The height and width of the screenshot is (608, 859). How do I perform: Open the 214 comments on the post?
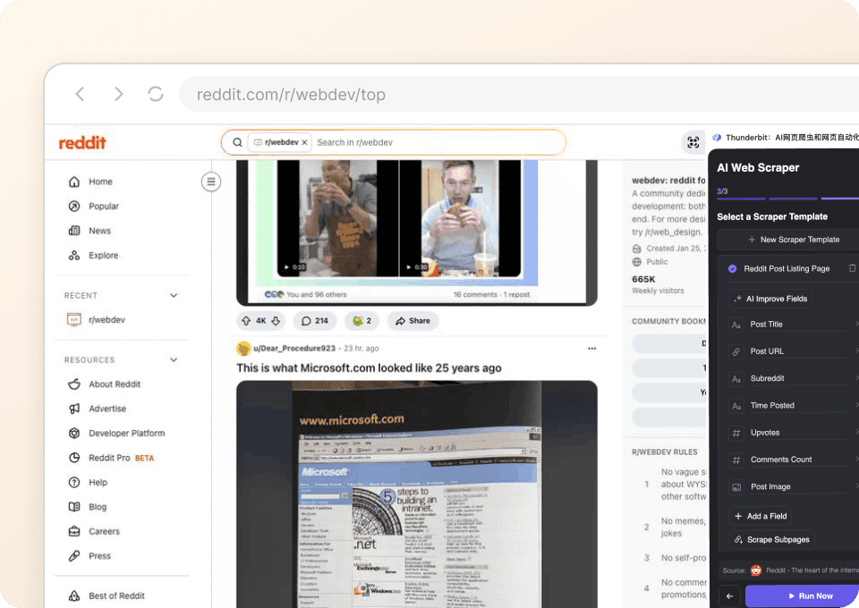[x=313, y=321]
